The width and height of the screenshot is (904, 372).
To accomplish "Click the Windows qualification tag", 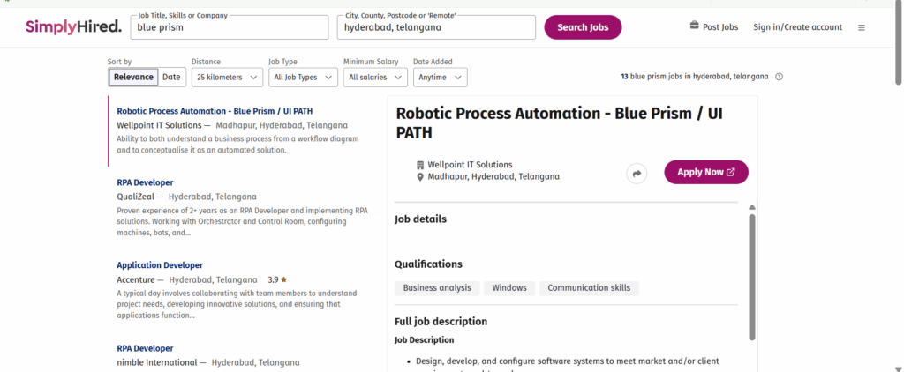I will click(509, 288).
